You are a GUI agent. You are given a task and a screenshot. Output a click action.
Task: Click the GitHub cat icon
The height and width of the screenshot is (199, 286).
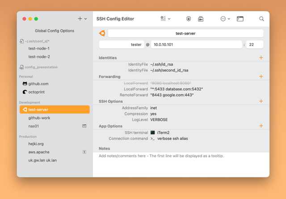[x=25, y=84]
